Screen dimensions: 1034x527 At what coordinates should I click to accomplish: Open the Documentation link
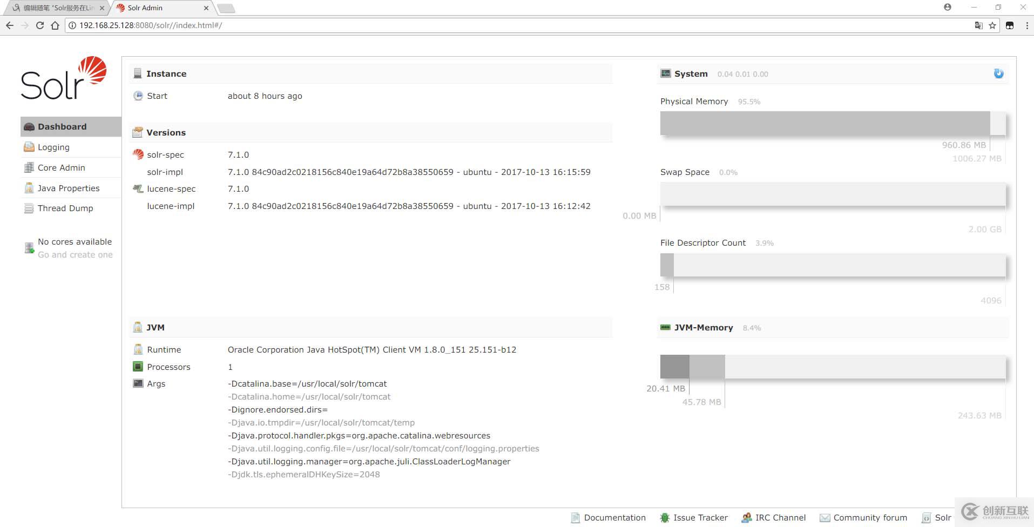pos(609,518)
